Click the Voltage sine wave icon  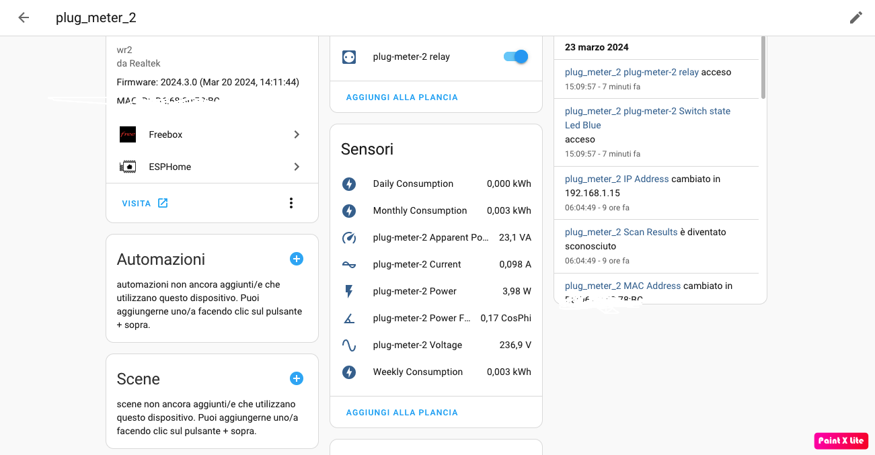pos(348,345)
